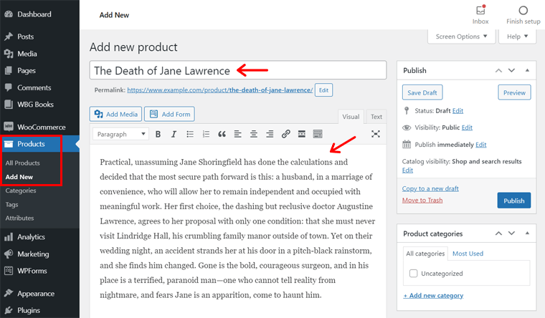Viewport: 545px width, 318px height.
Task: Open the Inbox notifications
Action: pyautogui.click(x=480, y=14)
